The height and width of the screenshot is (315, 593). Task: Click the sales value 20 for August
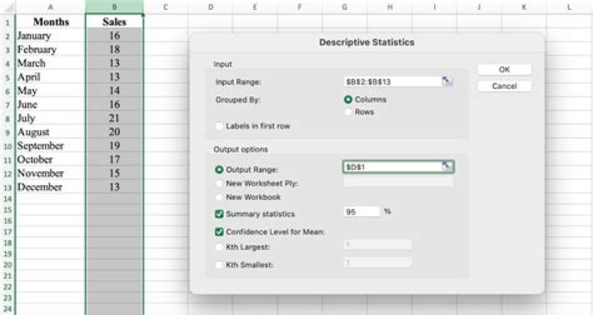click(x=114, y=132)
